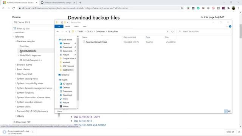Open the AdventureWorks docs sidebar link
Screen dimensions: 242x136
tap(28, 51)
